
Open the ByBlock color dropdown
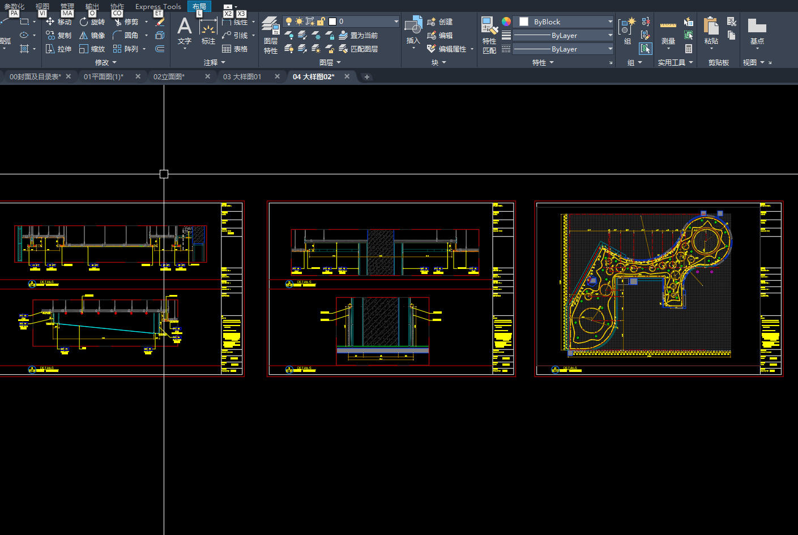pos(563,22)
